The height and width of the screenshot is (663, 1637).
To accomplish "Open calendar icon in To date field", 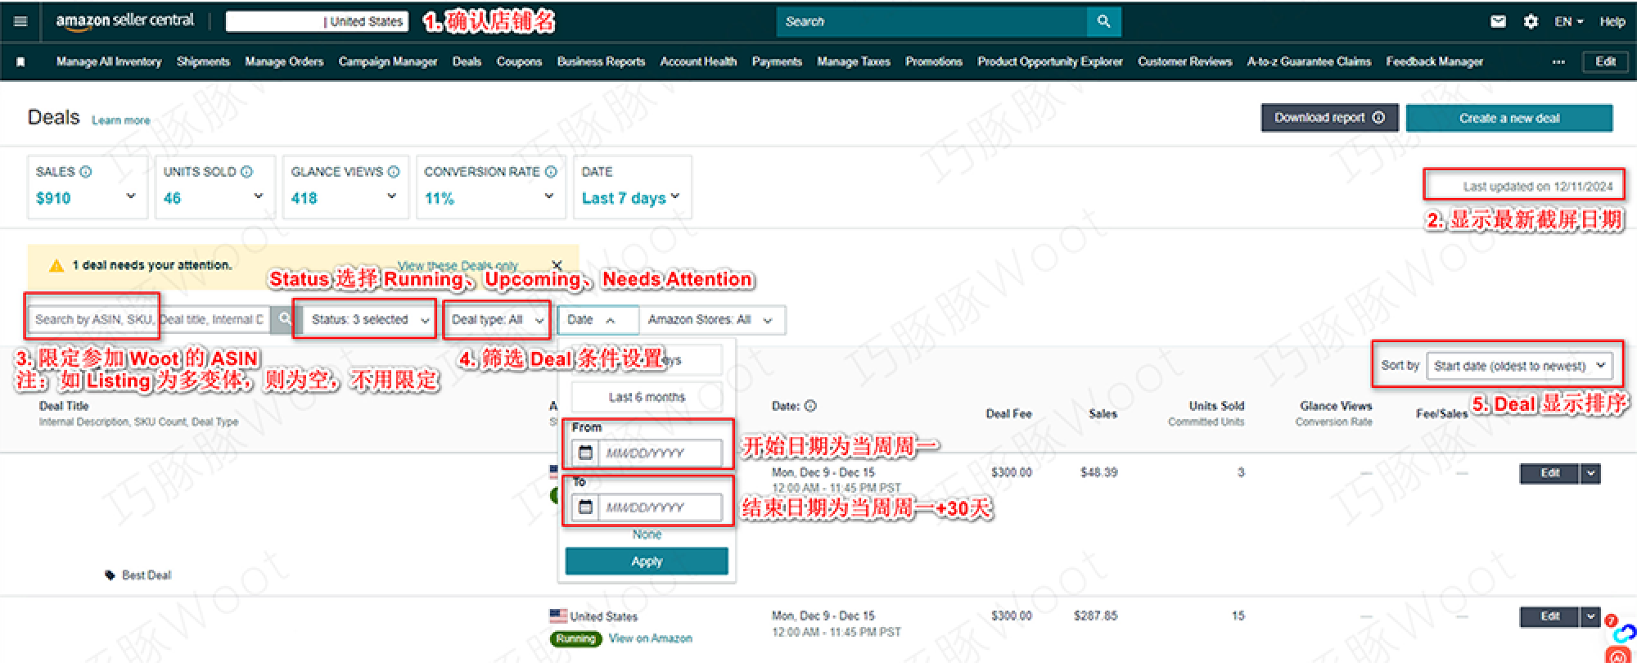I will 585,507.
